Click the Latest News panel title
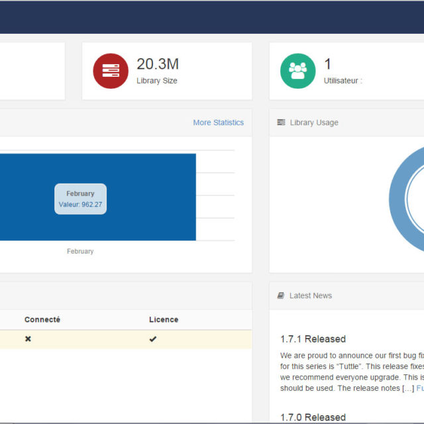The image size is (424, 424). (x=311, y=295)
